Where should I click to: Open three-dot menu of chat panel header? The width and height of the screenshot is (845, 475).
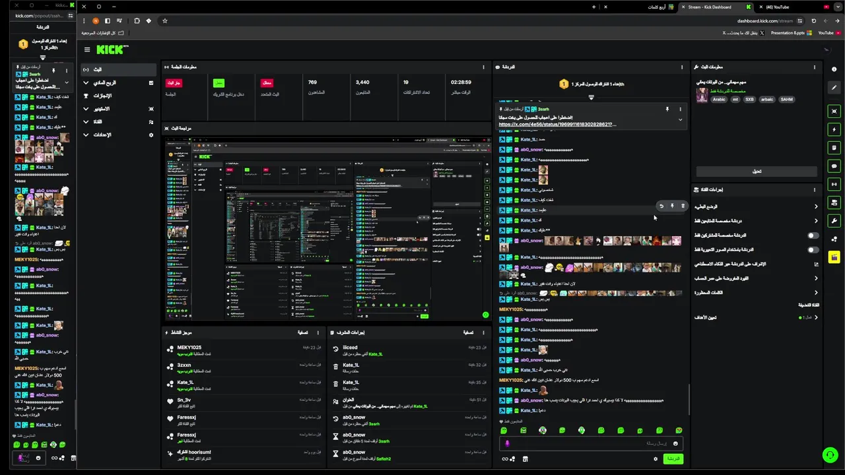click(682, 67)
